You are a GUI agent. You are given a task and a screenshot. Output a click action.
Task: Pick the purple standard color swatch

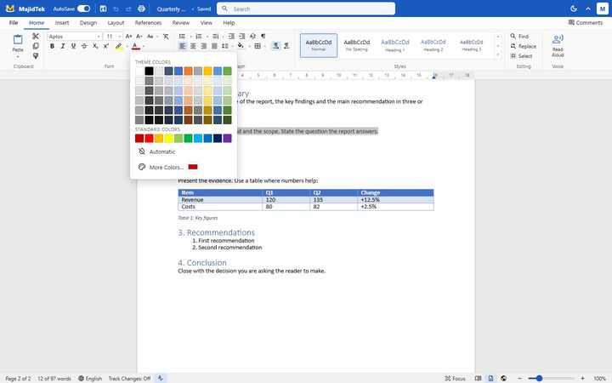tap(227, 138)
